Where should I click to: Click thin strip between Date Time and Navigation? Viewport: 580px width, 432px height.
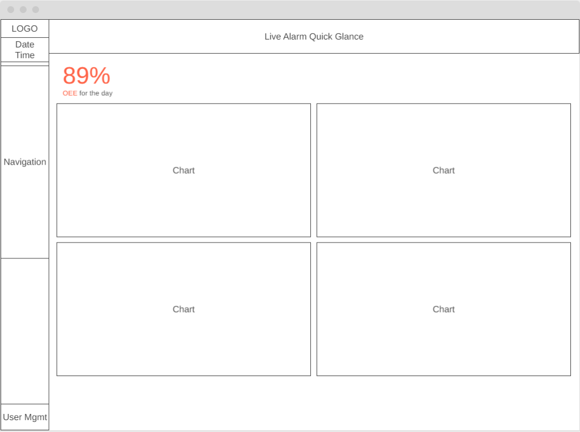tap(25, 64)
